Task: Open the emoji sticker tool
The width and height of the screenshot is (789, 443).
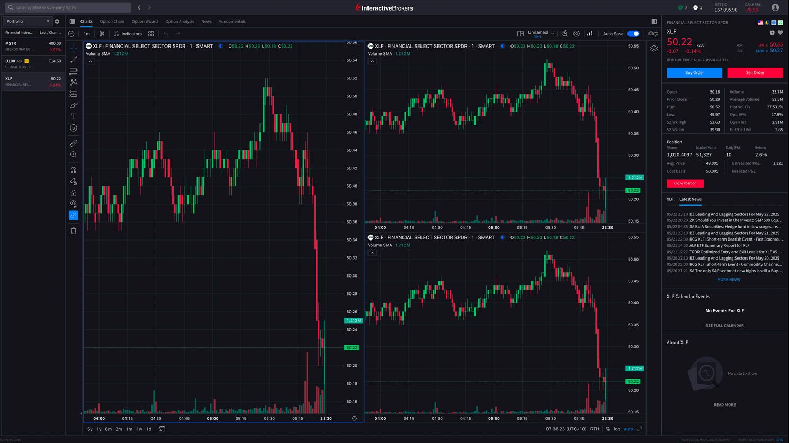Action: [74, 128]
